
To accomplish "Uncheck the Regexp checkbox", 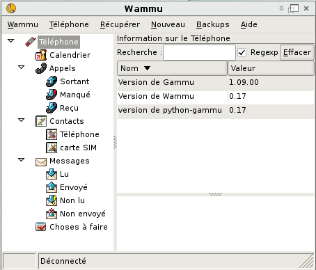I will tap(242, 52).
